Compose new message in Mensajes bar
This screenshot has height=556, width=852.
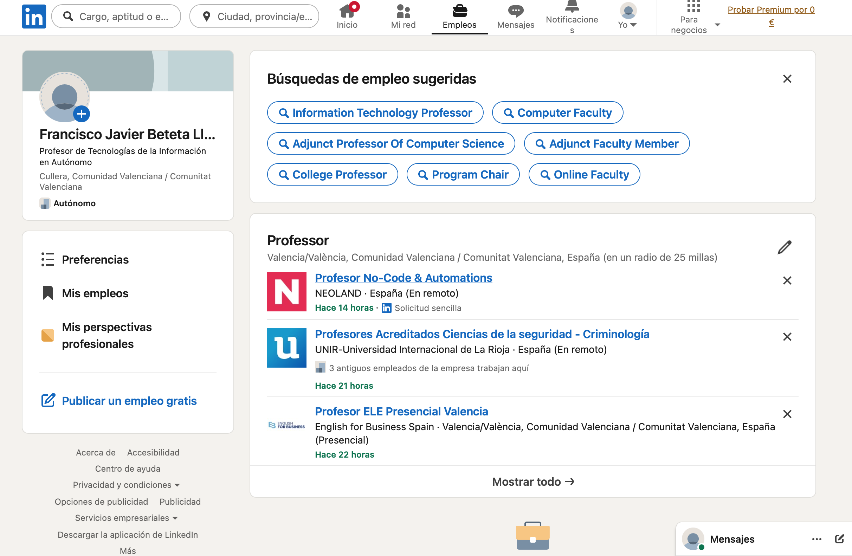(839, 539)
